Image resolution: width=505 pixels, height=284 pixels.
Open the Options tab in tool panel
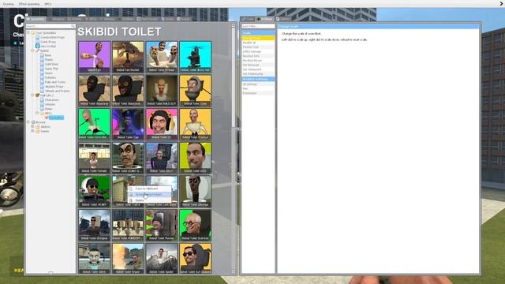[283, 19]
